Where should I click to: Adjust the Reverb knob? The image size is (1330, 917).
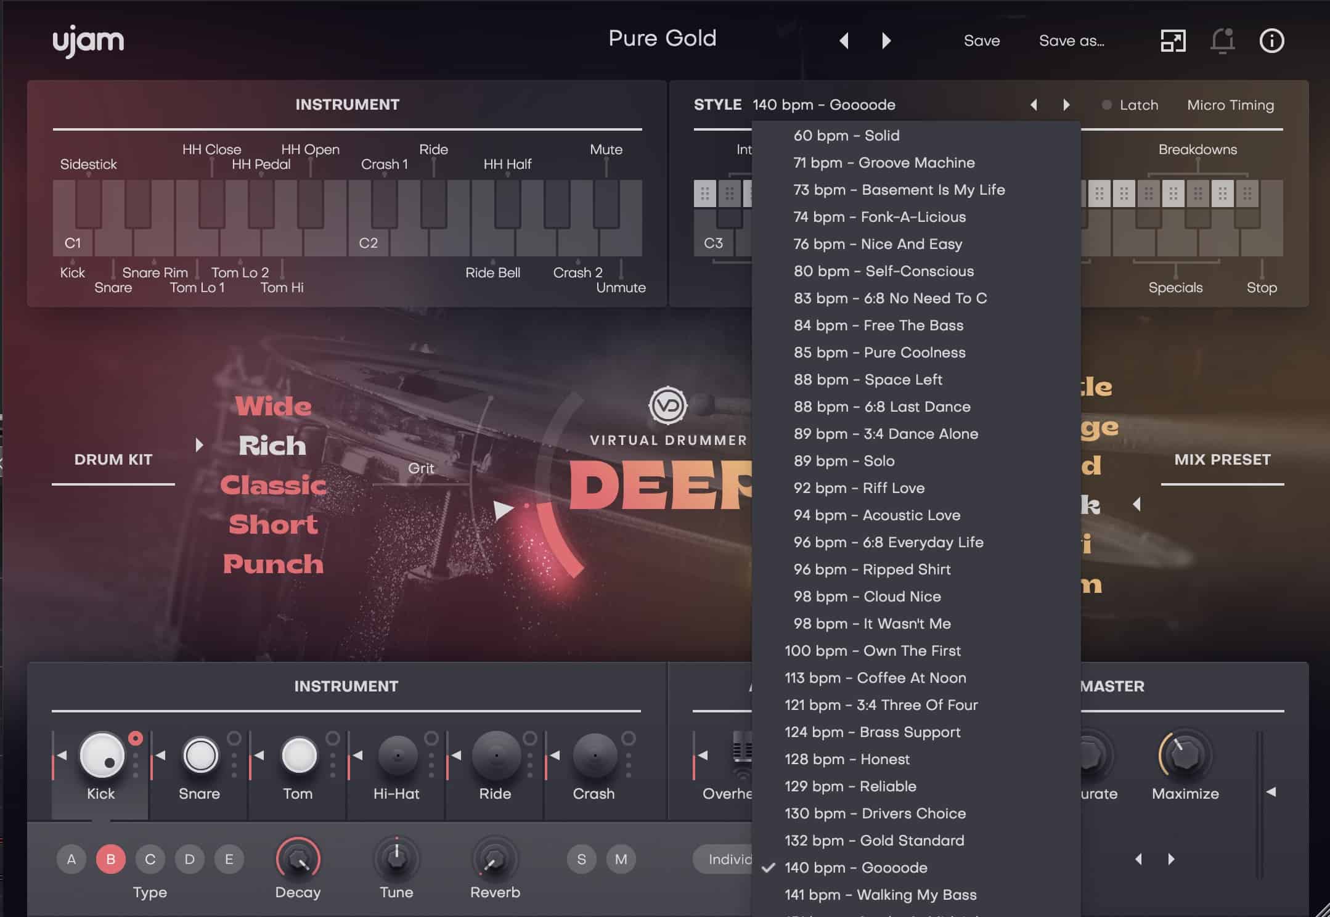coord(495,858)
